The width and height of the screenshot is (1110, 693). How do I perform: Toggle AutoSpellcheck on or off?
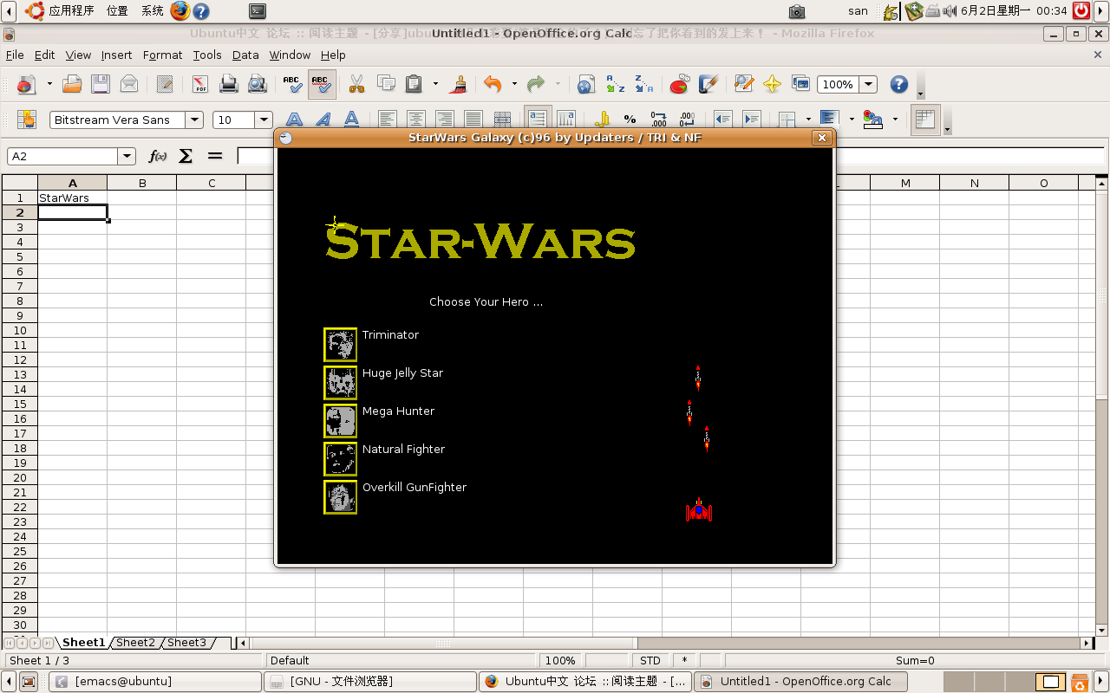pyautogui.click(x=322, y=84)
